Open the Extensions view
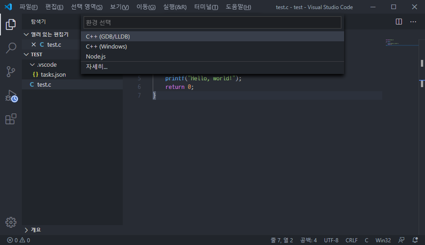425x245 pixels. tap(10, 119)
